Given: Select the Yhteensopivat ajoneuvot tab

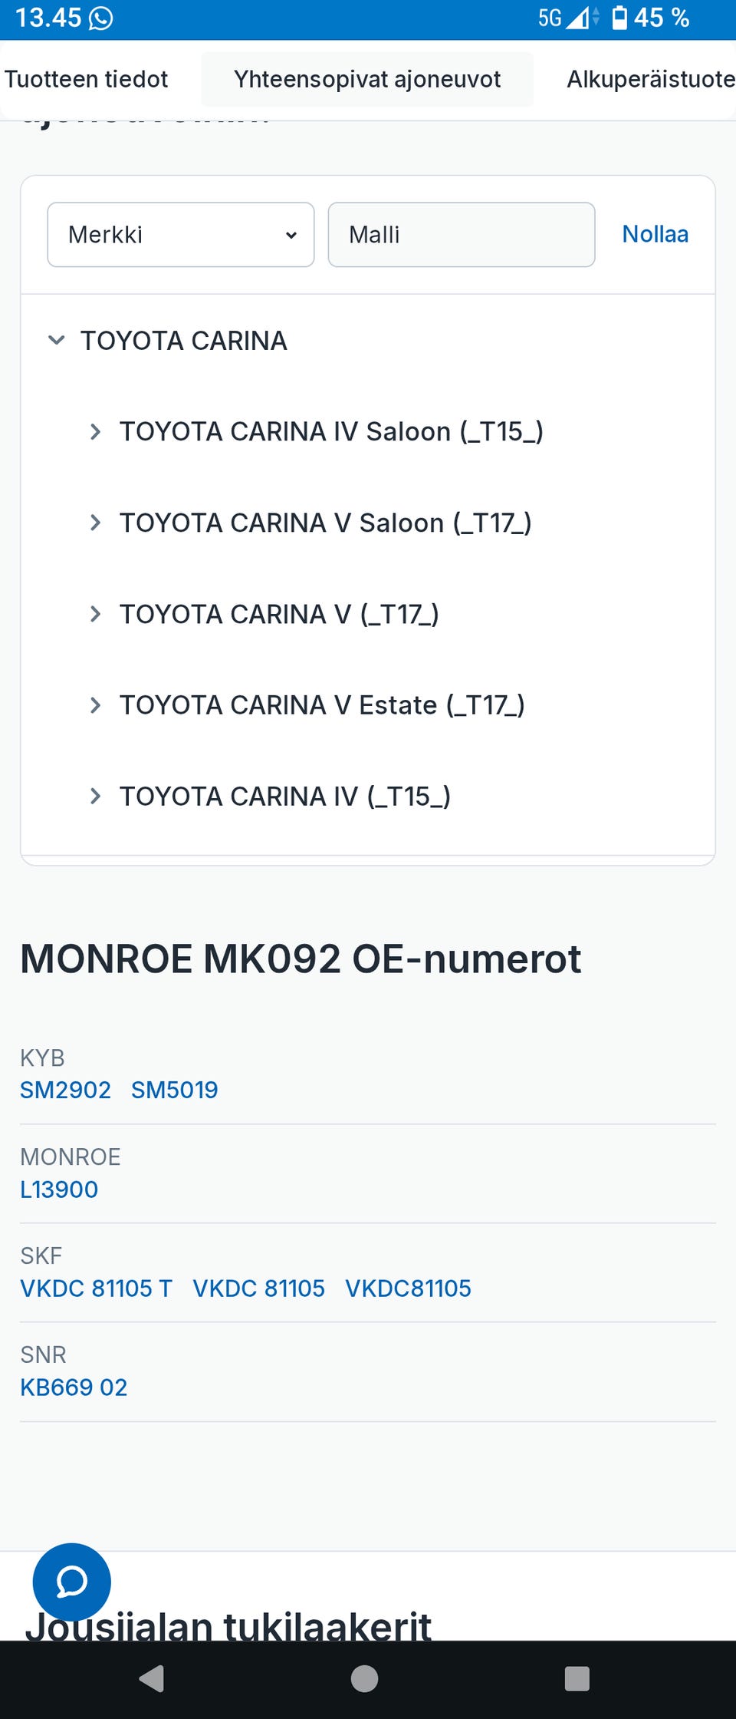Looking at the screenshot, I should (x=367, y=79).
